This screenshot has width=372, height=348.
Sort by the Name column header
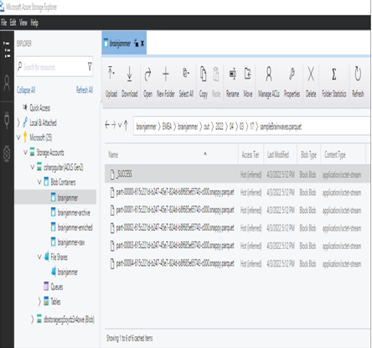(113, 154)
